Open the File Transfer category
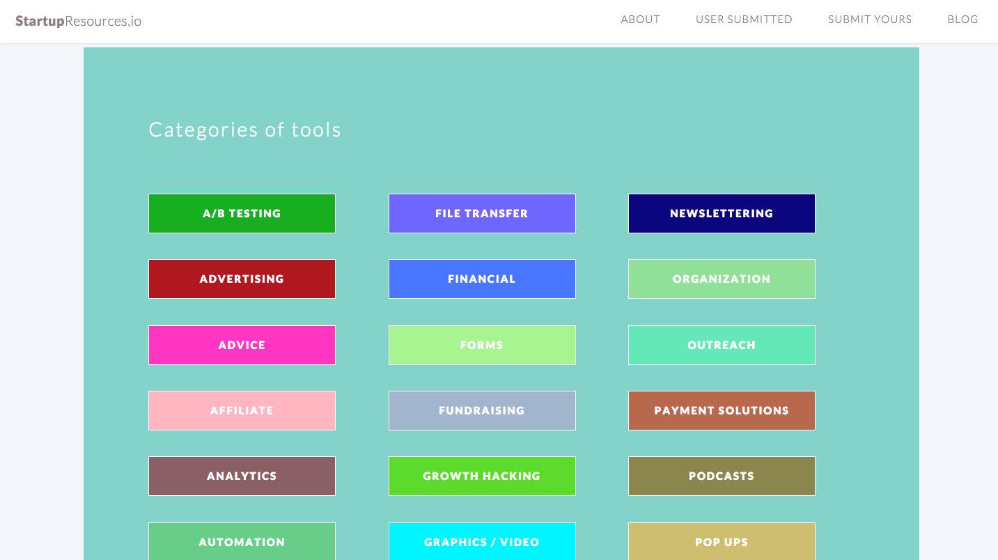This screenshot has width=998, height=560. [x=482, y=213]
